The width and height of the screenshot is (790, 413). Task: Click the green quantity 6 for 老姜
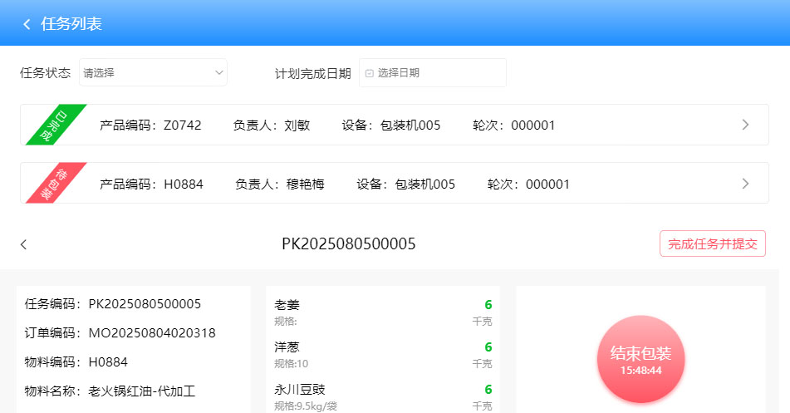tap(488, 305)
